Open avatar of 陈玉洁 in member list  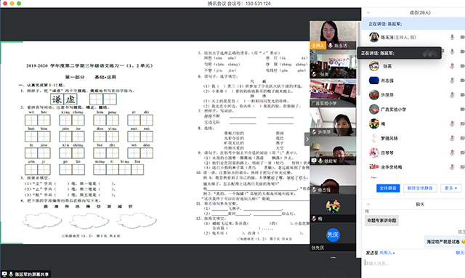(x=374, y=37)
